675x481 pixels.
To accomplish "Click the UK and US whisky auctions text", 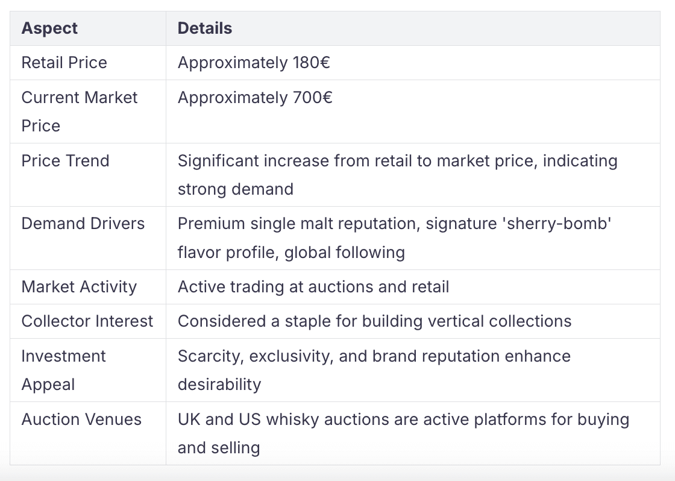I will (x=403, y=433).
